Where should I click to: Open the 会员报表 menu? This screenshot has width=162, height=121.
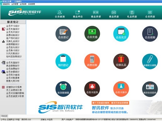point(23,4)
